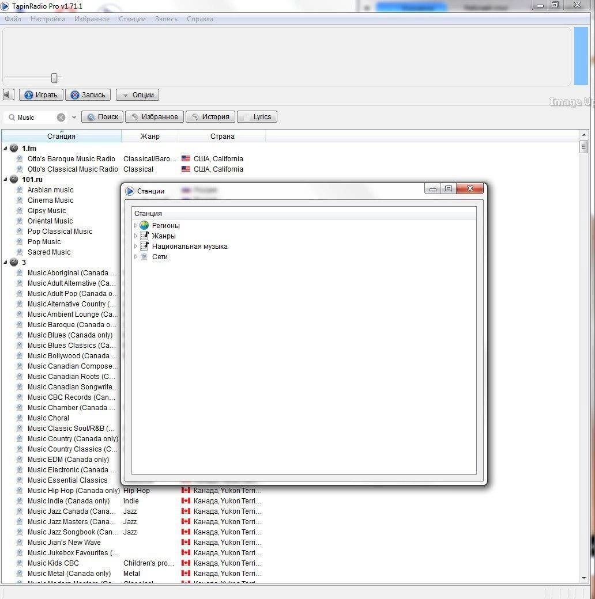
Task: Click the station icon for Cinema Music
Action: pos(20,200)
